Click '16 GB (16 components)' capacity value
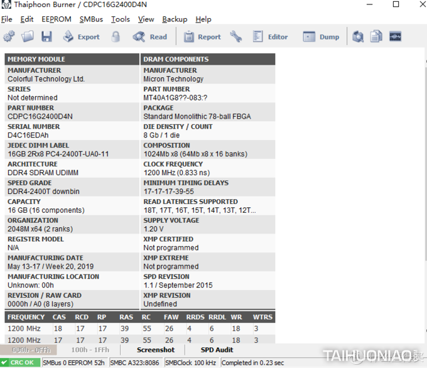 pyautogui.click(x=46, y=210)
